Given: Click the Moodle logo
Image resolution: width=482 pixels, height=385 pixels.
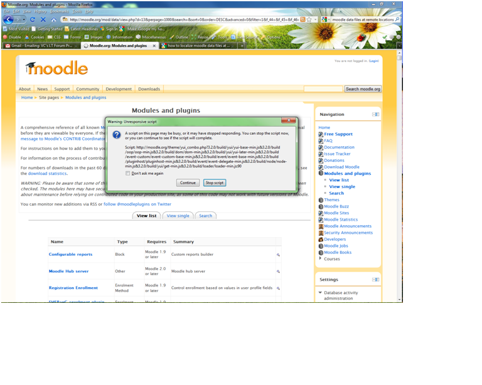Looking at the screenshot, I should [x=56, y=68].
